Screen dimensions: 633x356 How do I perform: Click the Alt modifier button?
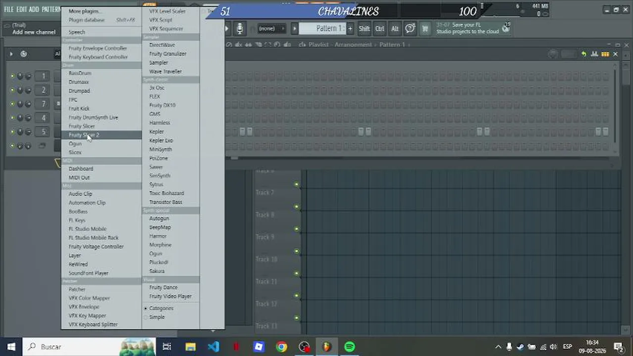pos(395,29)
